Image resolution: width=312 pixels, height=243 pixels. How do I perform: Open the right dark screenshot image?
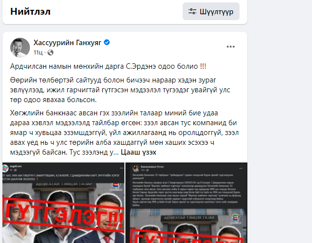tap(187, 203)
